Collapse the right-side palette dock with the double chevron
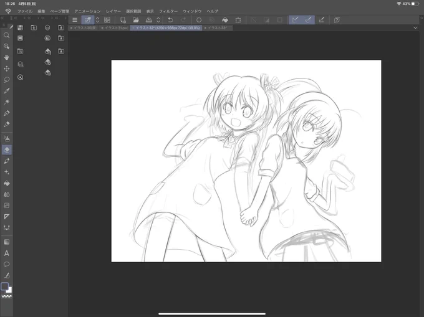Screen dimensions: 424x317 pyautogui.click(x=422, y=18)
